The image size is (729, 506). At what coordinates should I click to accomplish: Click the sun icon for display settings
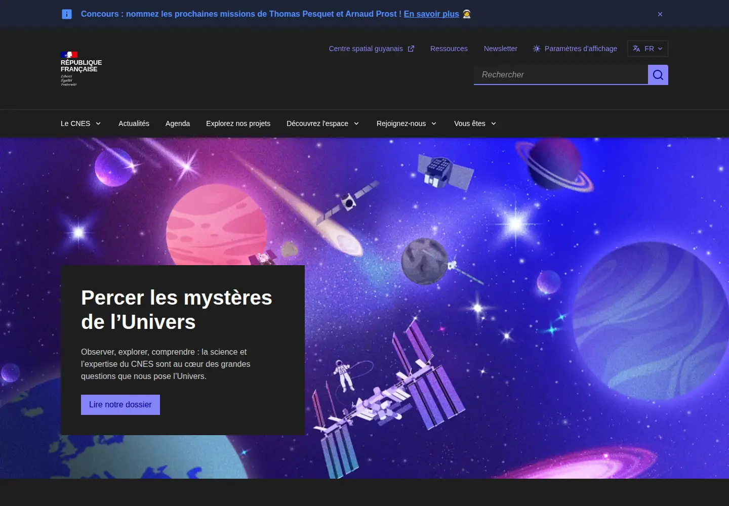click(537, 49)
